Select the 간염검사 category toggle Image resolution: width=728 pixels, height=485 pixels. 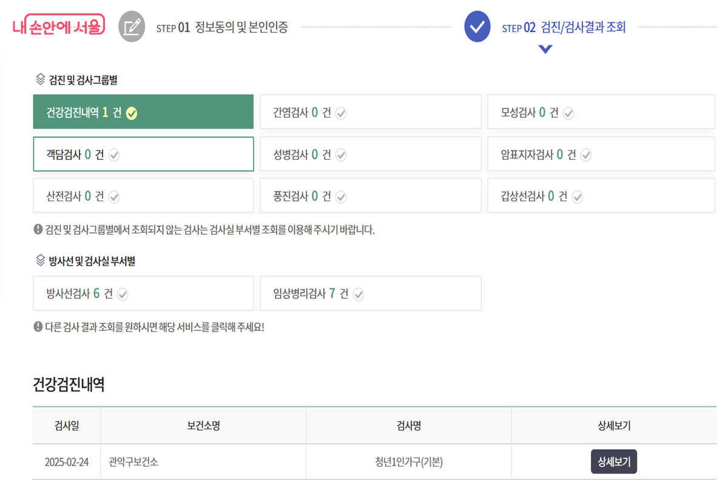(371, 112)
